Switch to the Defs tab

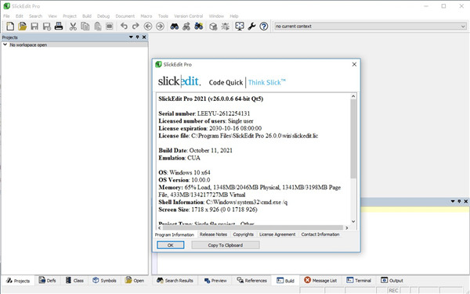(48, 281)
